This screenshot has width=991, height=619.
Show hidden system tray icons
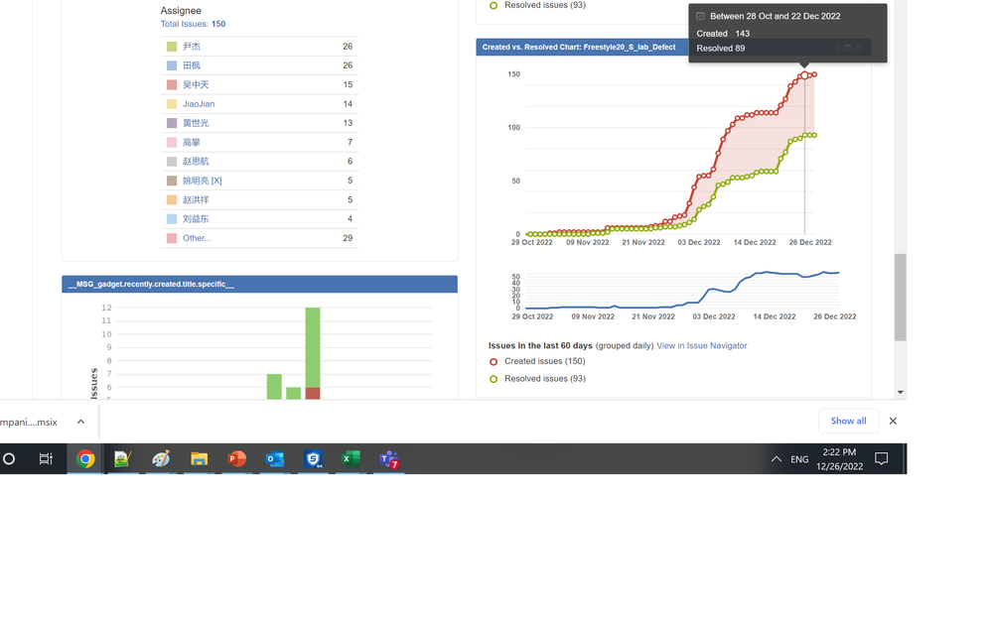[x=777, y=459]
